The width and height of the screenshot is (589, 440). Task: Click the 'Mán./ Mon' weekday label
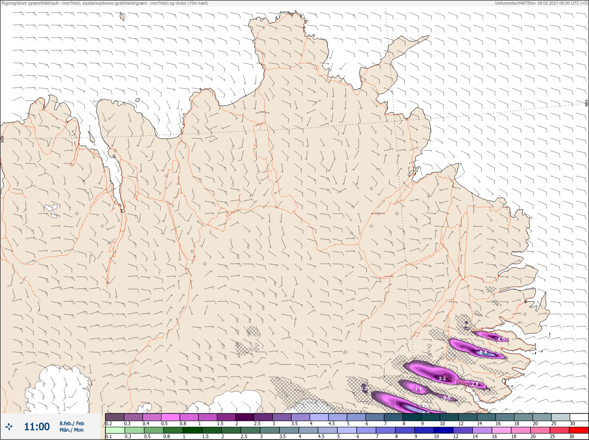tap(72, 430)
